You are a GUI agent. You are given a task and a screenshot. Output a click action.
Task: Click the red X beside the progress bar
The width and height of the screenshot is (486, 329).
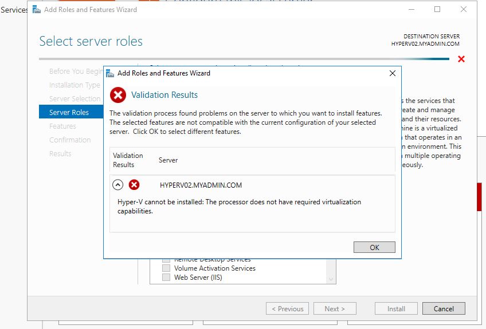[461, 59]
